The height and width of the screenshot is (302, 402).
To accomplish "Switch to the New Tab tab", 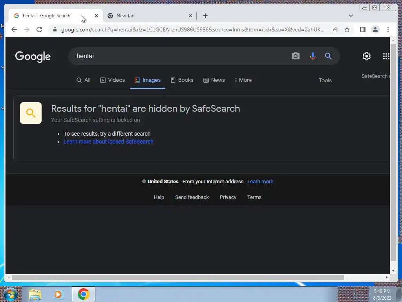I will point(150,16).
